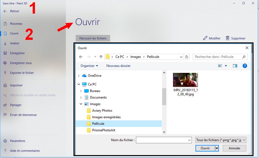Viewport: 259px width, 158px height.
Task: Expand the address bar history dropdown
Action: click(x=181, y=57)
